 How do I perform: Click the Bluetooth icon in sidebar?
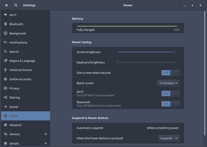click(x=6, y=24)
